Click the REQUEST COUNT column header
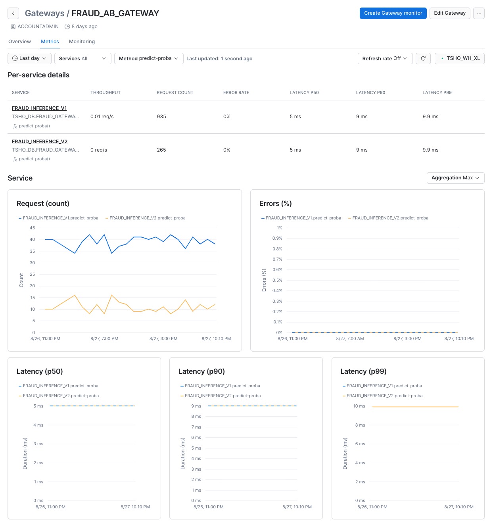Image resolution: width=493 pixels, height=525 pixels. point(175,92)
